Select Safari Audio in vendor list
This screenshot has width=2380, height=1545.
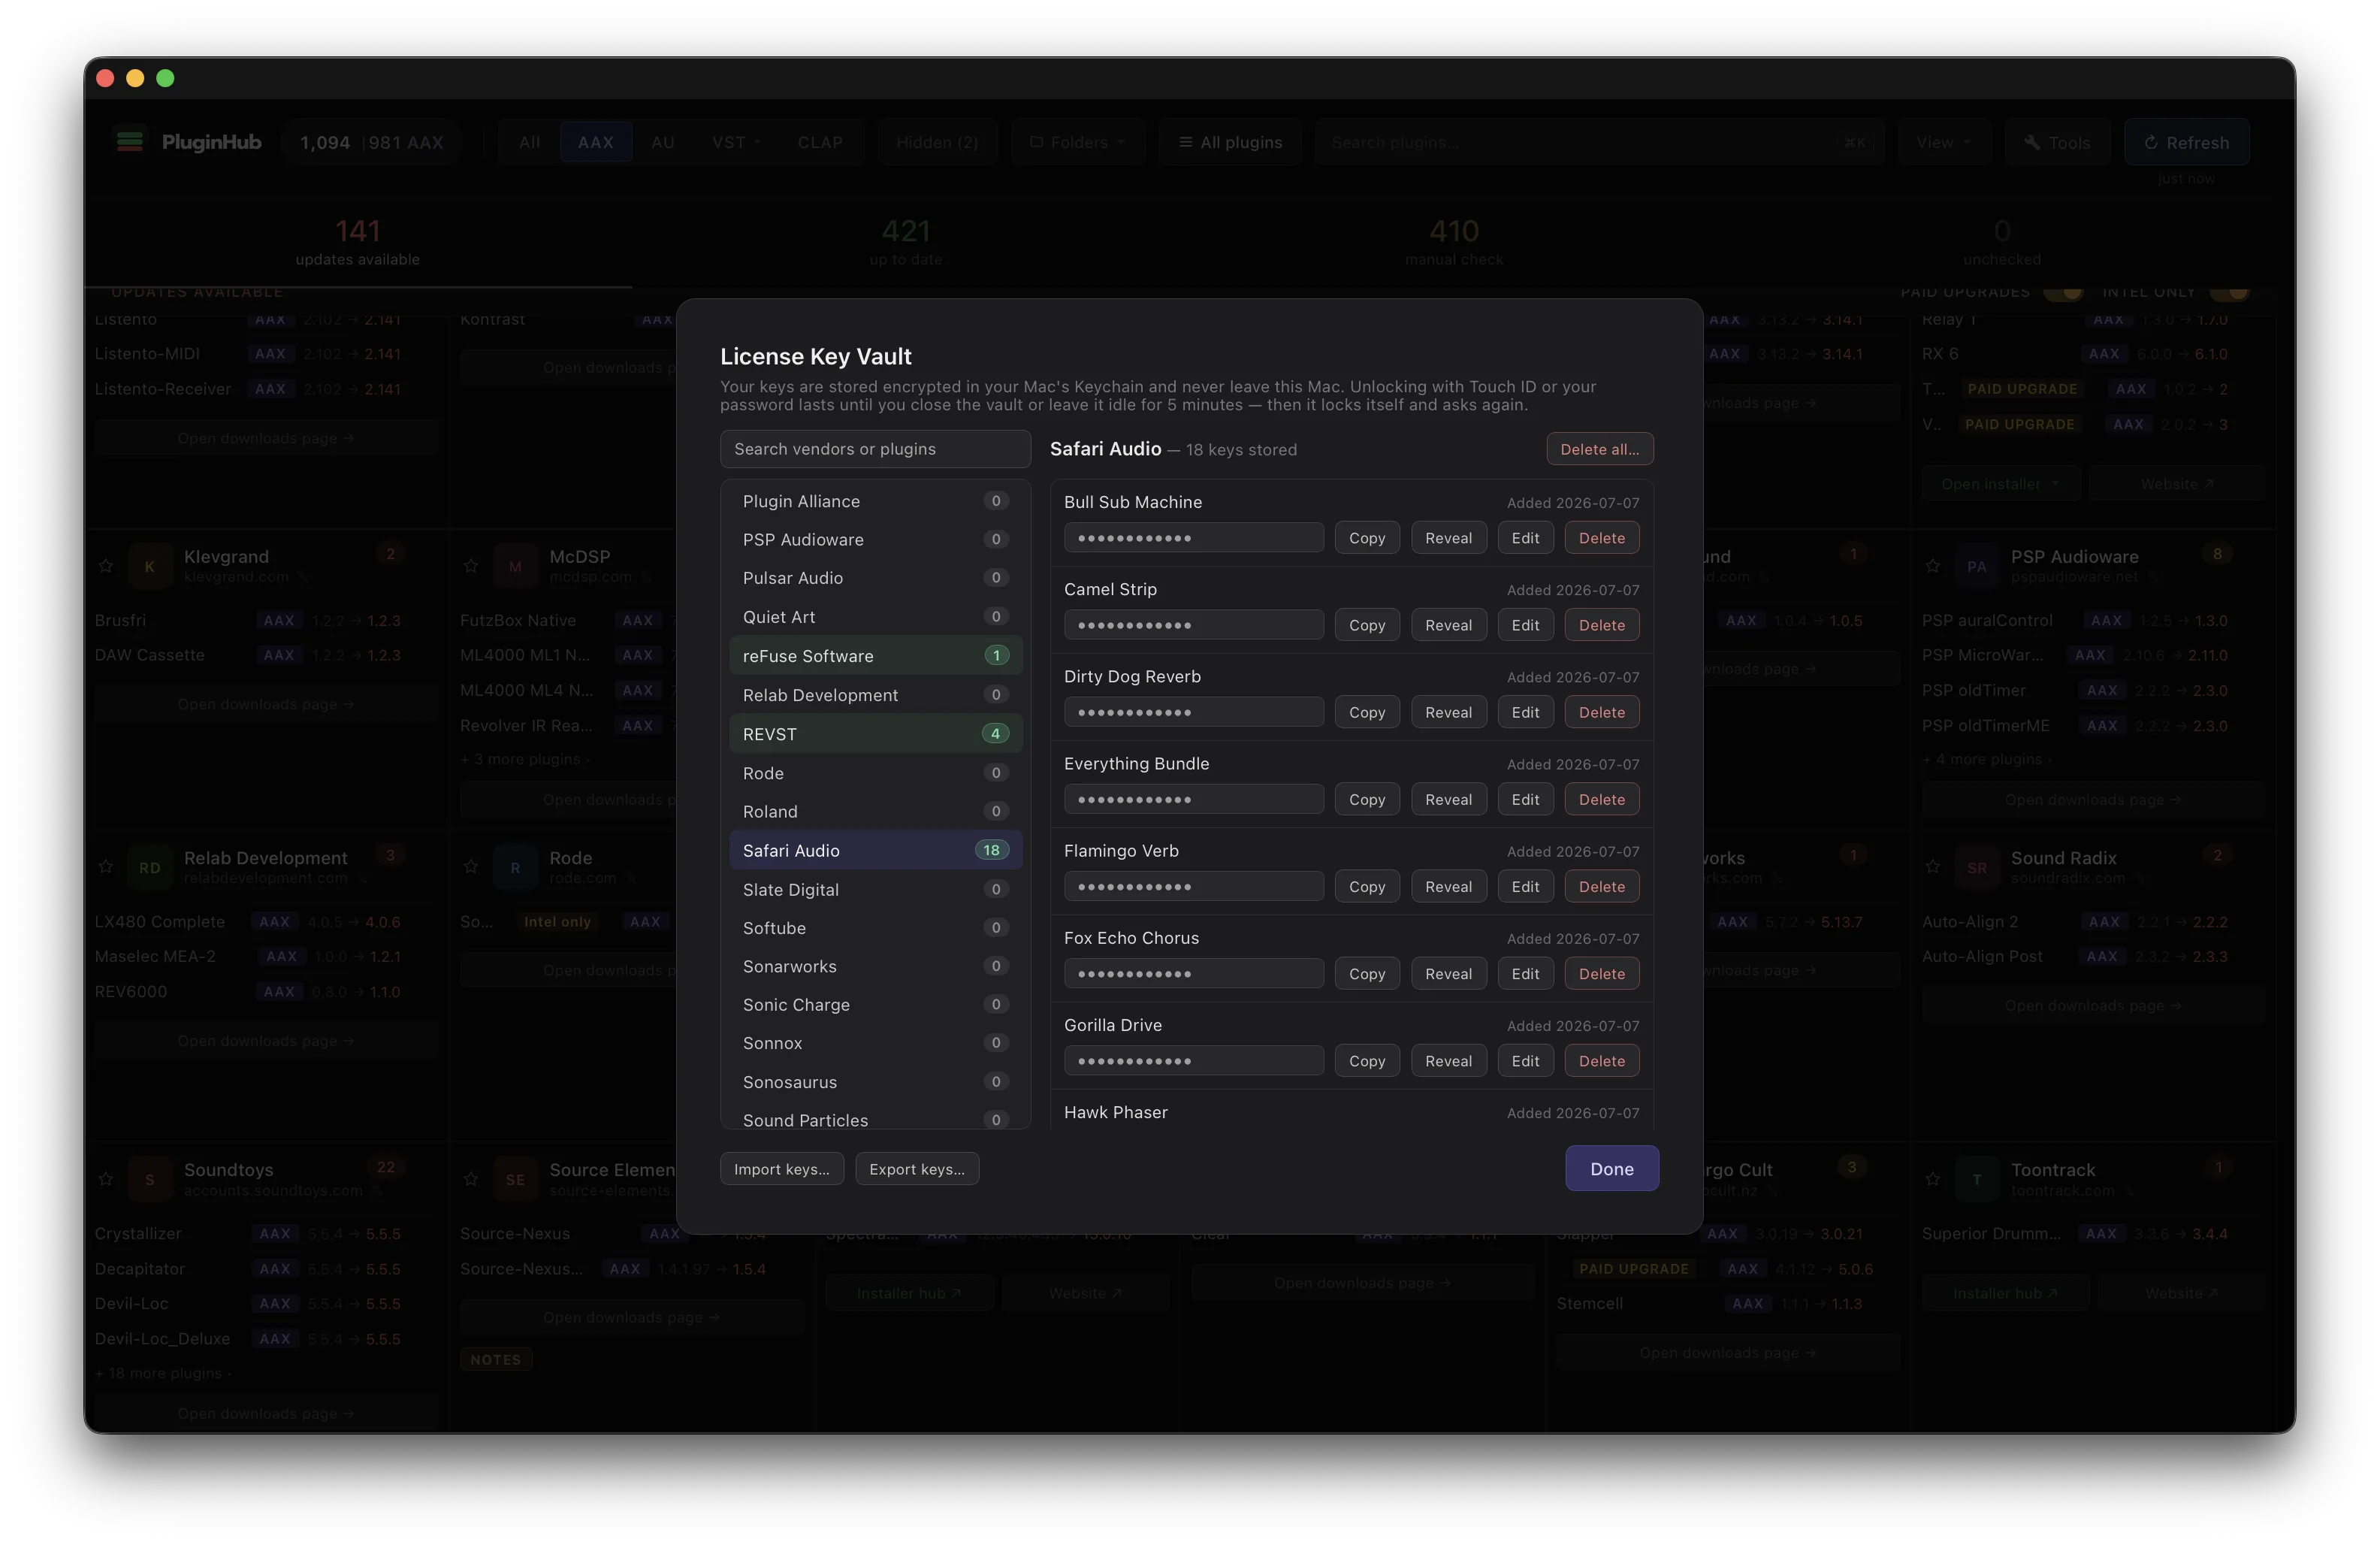tap(875, 850)
